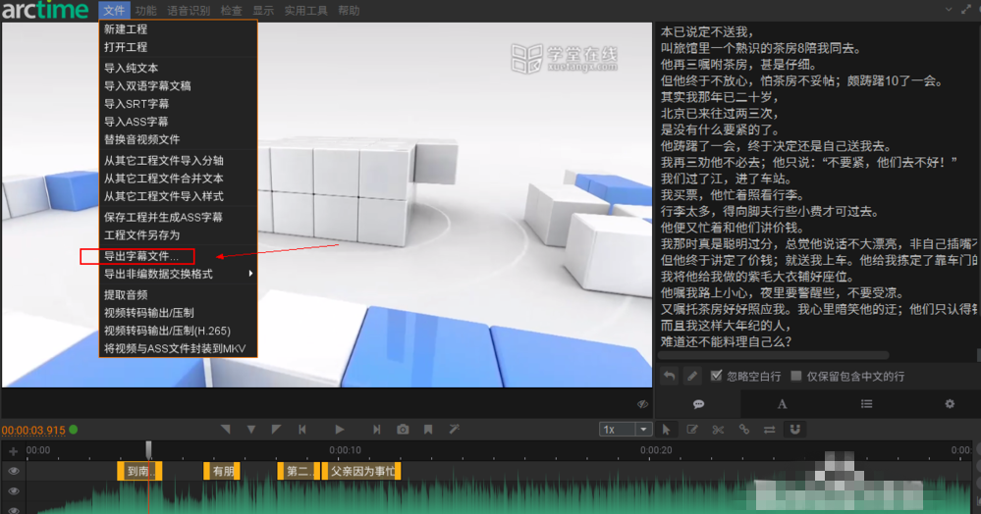Toggle the eye icon on first subtitle track

14,471
